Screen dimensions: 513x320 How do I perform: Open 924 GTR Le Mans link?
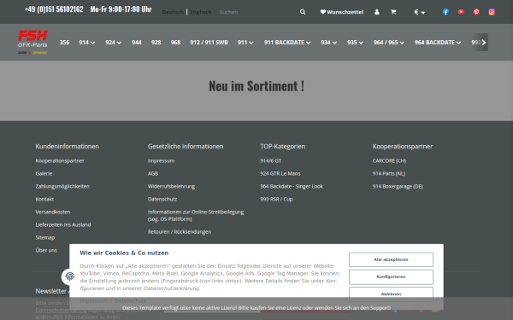coord(280,173)
